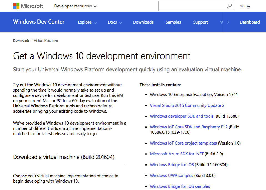Open the Dashboard
The height and width of the screenshot is (190, 266).
250,22
